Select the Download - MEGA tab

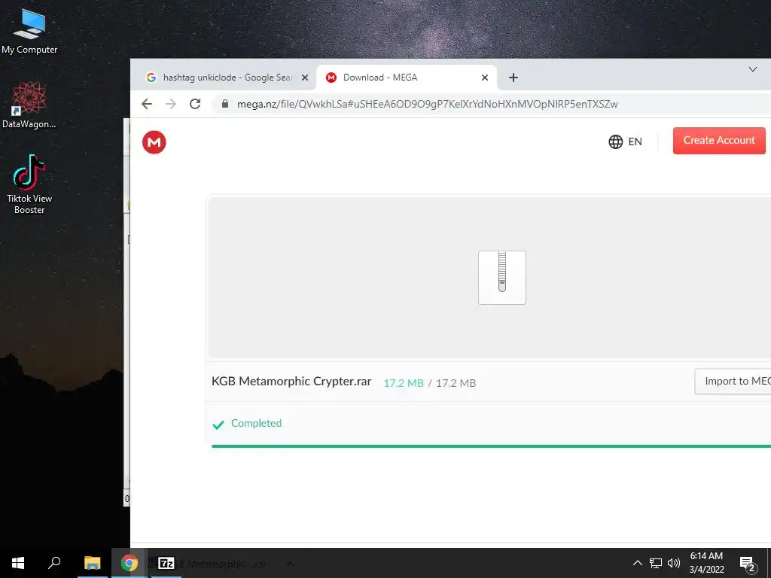tap(406, 78)
